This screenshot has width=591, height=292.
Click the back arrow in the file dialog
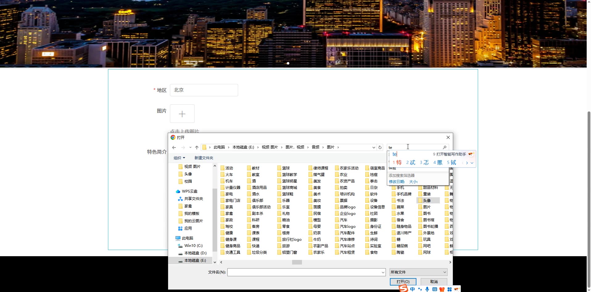(174, 148)
